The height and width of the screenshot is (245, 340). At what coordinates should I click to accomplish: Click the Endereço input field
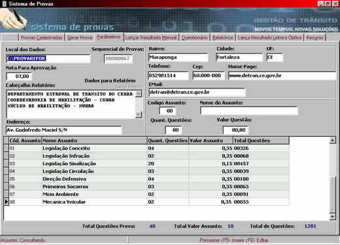coord(63,130)
